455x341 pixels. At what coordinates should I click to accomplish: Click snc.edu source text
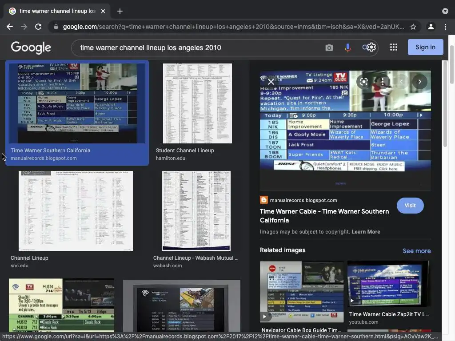[20, 266]
